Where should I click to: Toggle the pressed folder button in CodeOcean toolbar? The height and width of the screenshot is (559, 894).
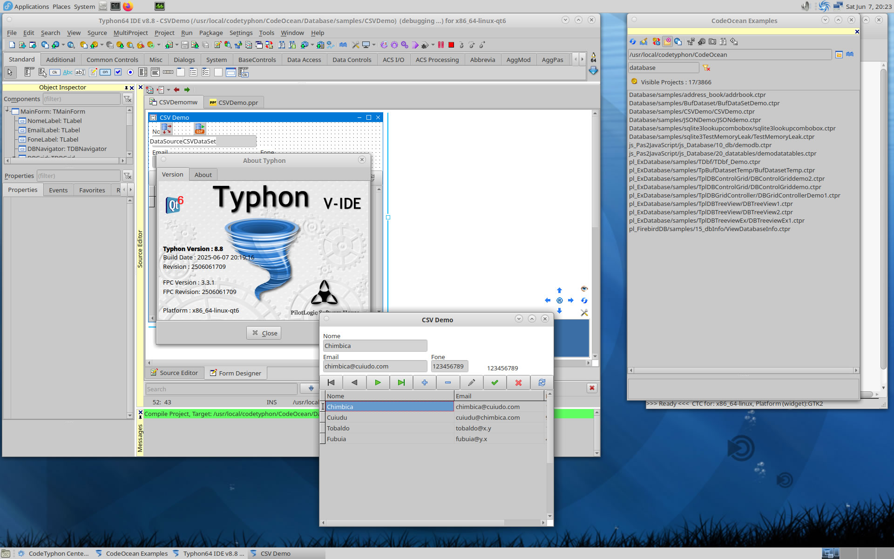[667, 41]
